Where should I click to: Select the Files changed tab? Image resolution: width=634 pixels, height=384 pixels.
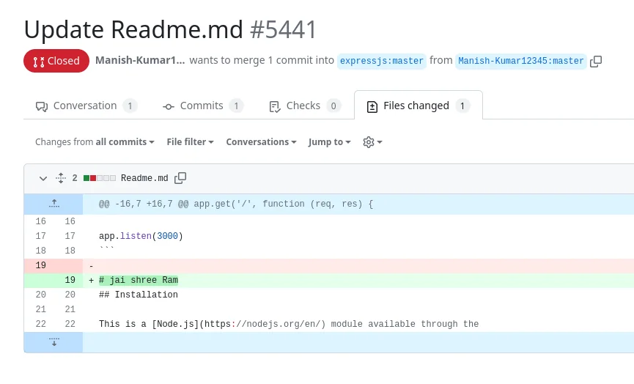[418, 106]
